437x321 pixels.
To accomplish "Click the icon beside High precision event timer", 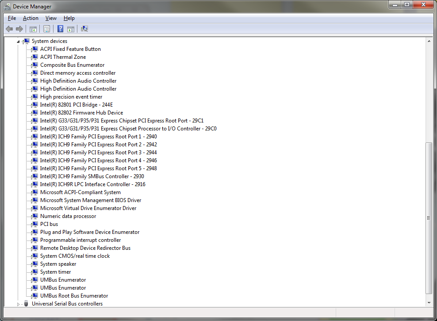I will 35,97.
